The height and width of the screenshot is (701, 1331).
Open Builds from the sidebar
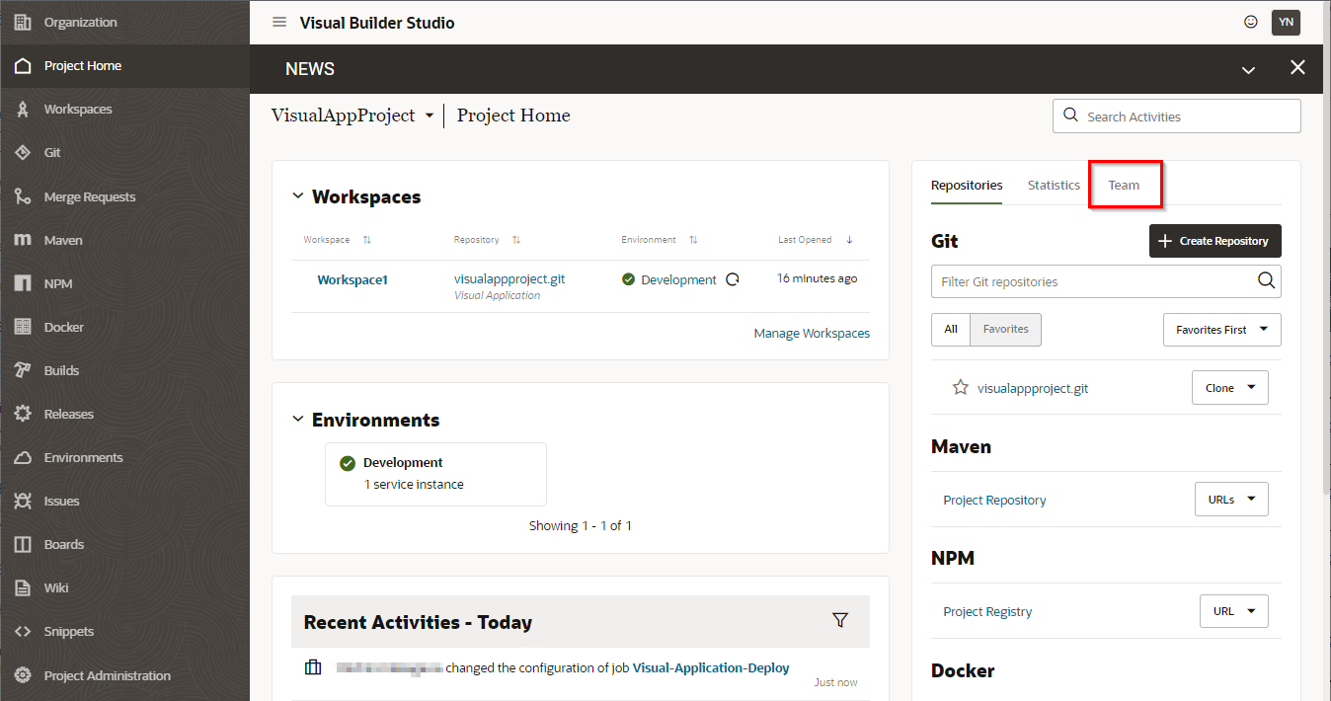pos(61,370)
